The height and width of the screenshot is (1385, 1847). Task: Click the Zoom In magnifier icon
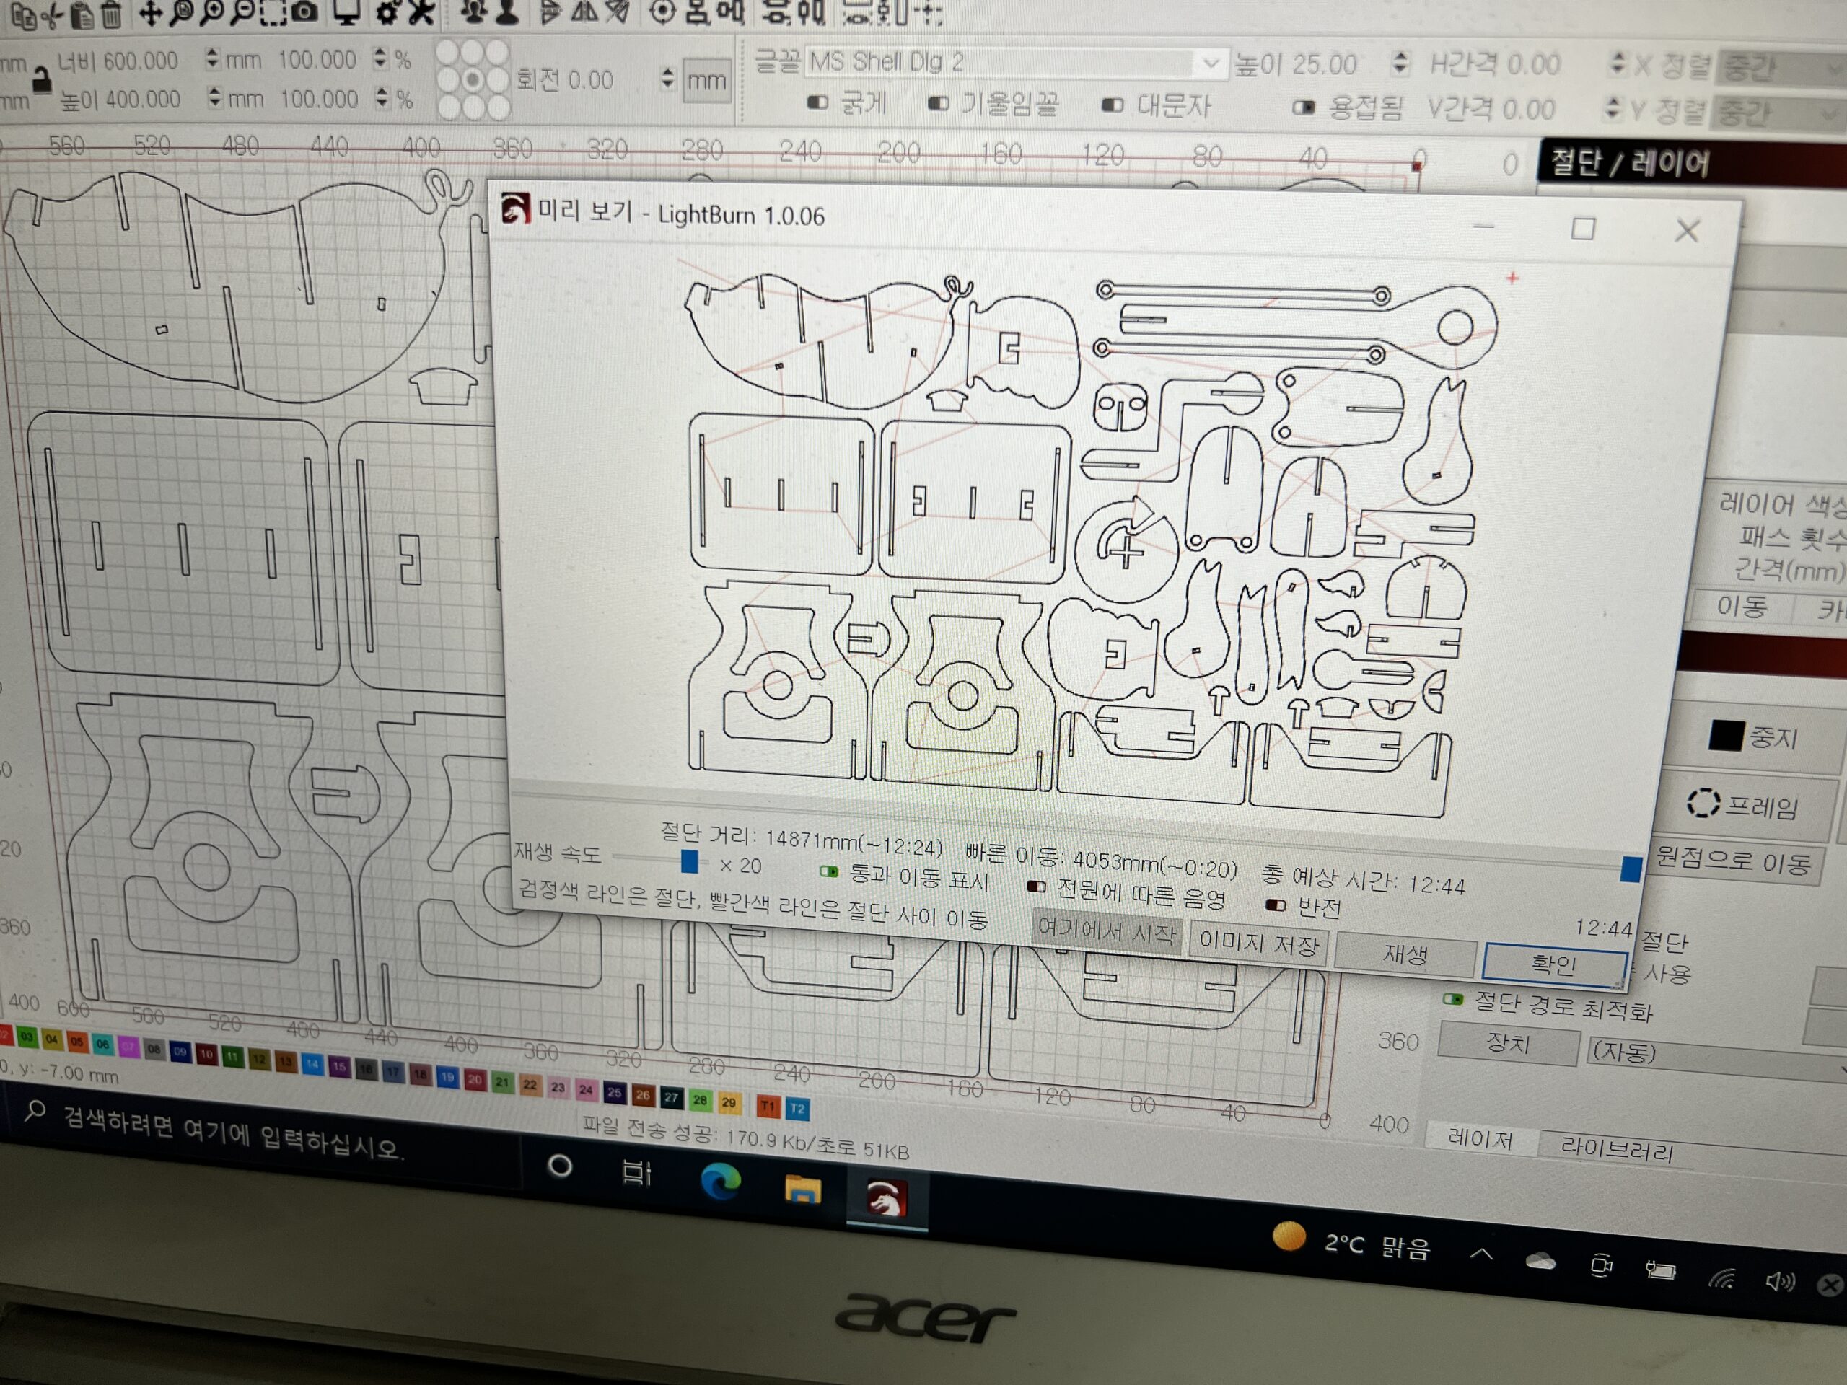point(212,11)
